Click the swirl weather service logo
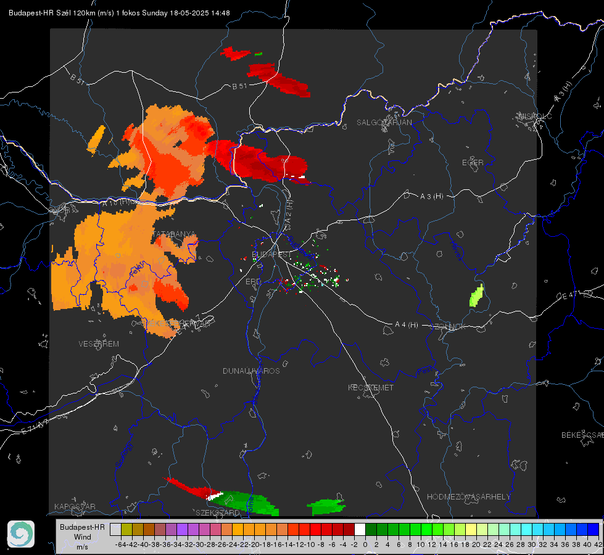The height and width of the screenshot is (555, 604). (21, 534)
